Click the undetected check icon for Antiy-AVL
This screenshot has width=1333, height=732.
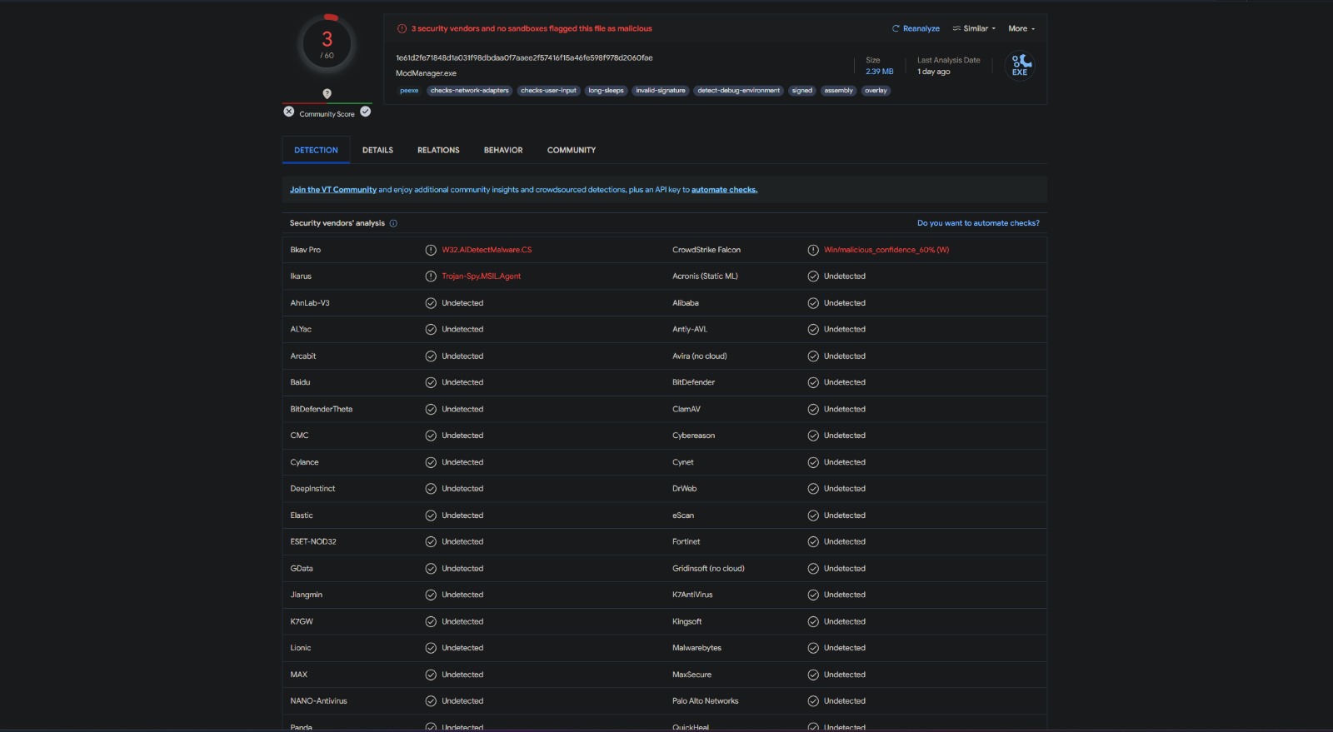813,330
